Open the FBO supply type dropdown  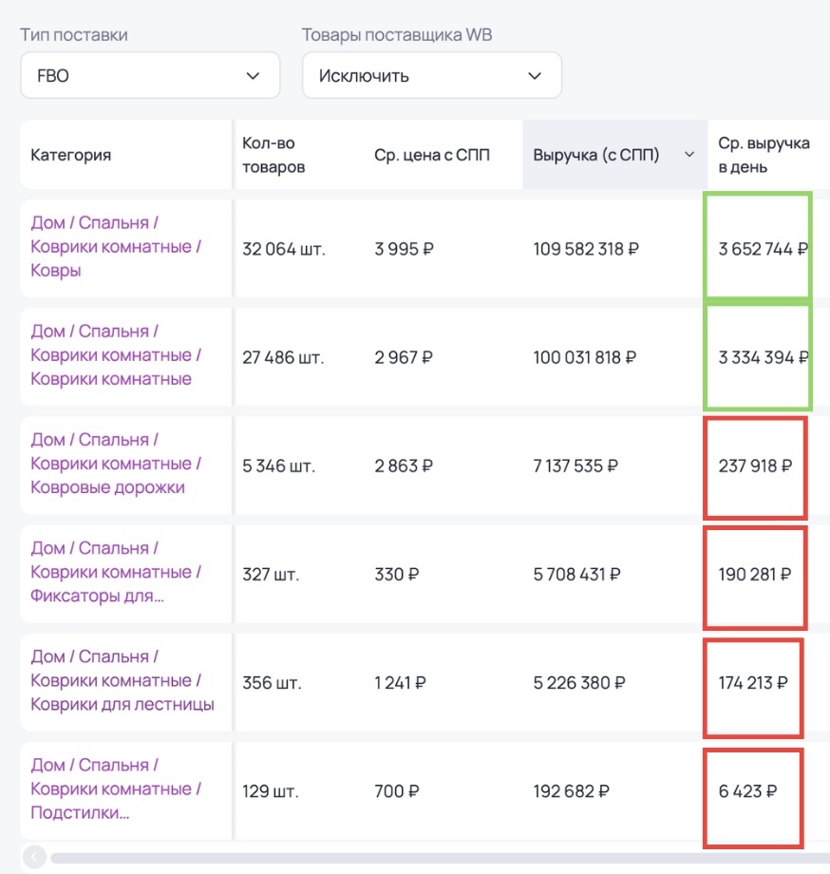point(150,76)
